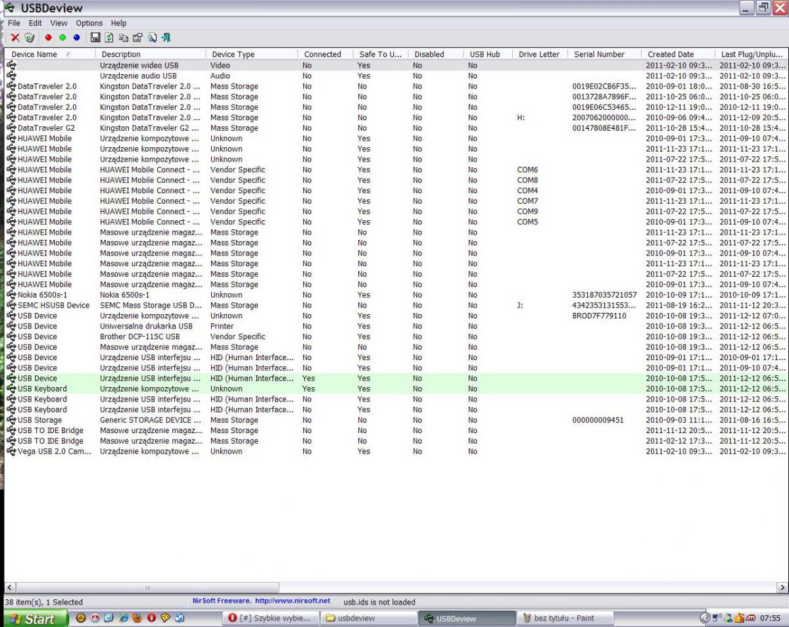Click the Windows Start button
Image resolution: width=789 pixels, height=627 pixels.
coord(36,618)
